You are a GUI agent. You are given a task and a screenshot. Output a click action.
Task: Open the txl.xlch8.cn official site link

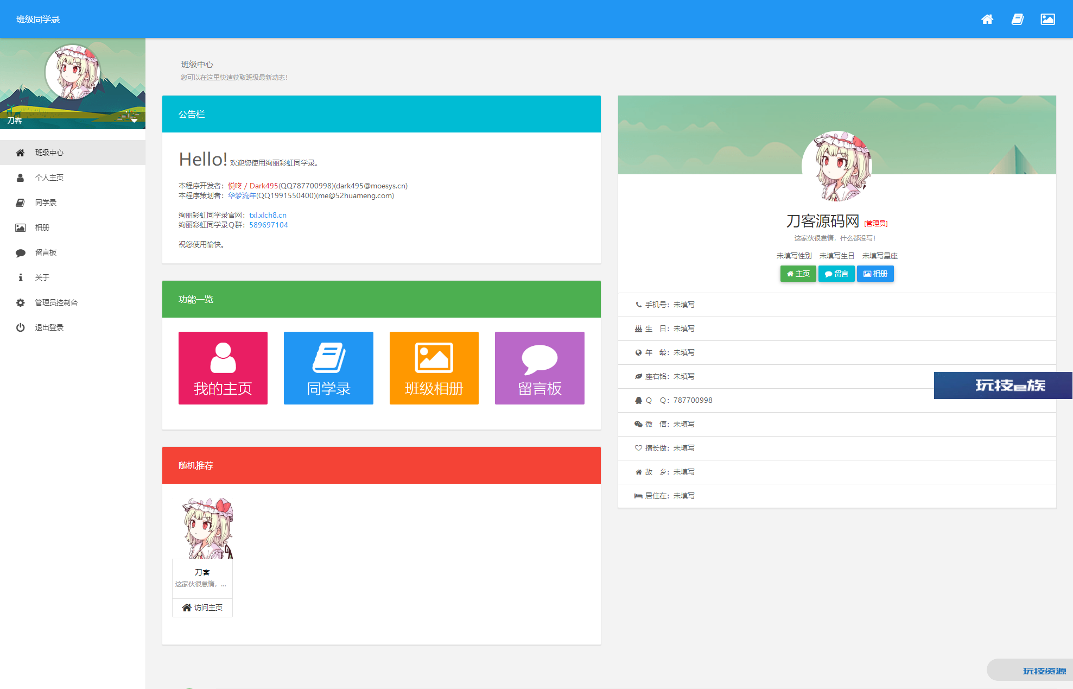tap(268, 215)
